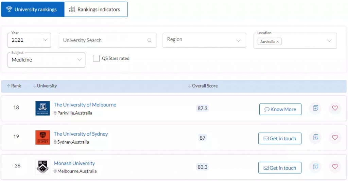Click rank 19 value
Viewport: 348px width, 181px height.
pyautogui.click(x=16, y=137)
